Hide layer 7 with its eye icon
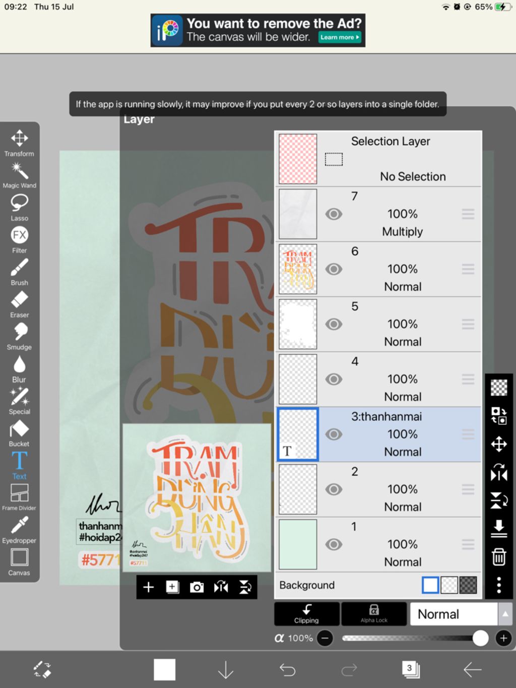Image resolution: width=516 pixels, height=688 pixels. coord(334,214)
